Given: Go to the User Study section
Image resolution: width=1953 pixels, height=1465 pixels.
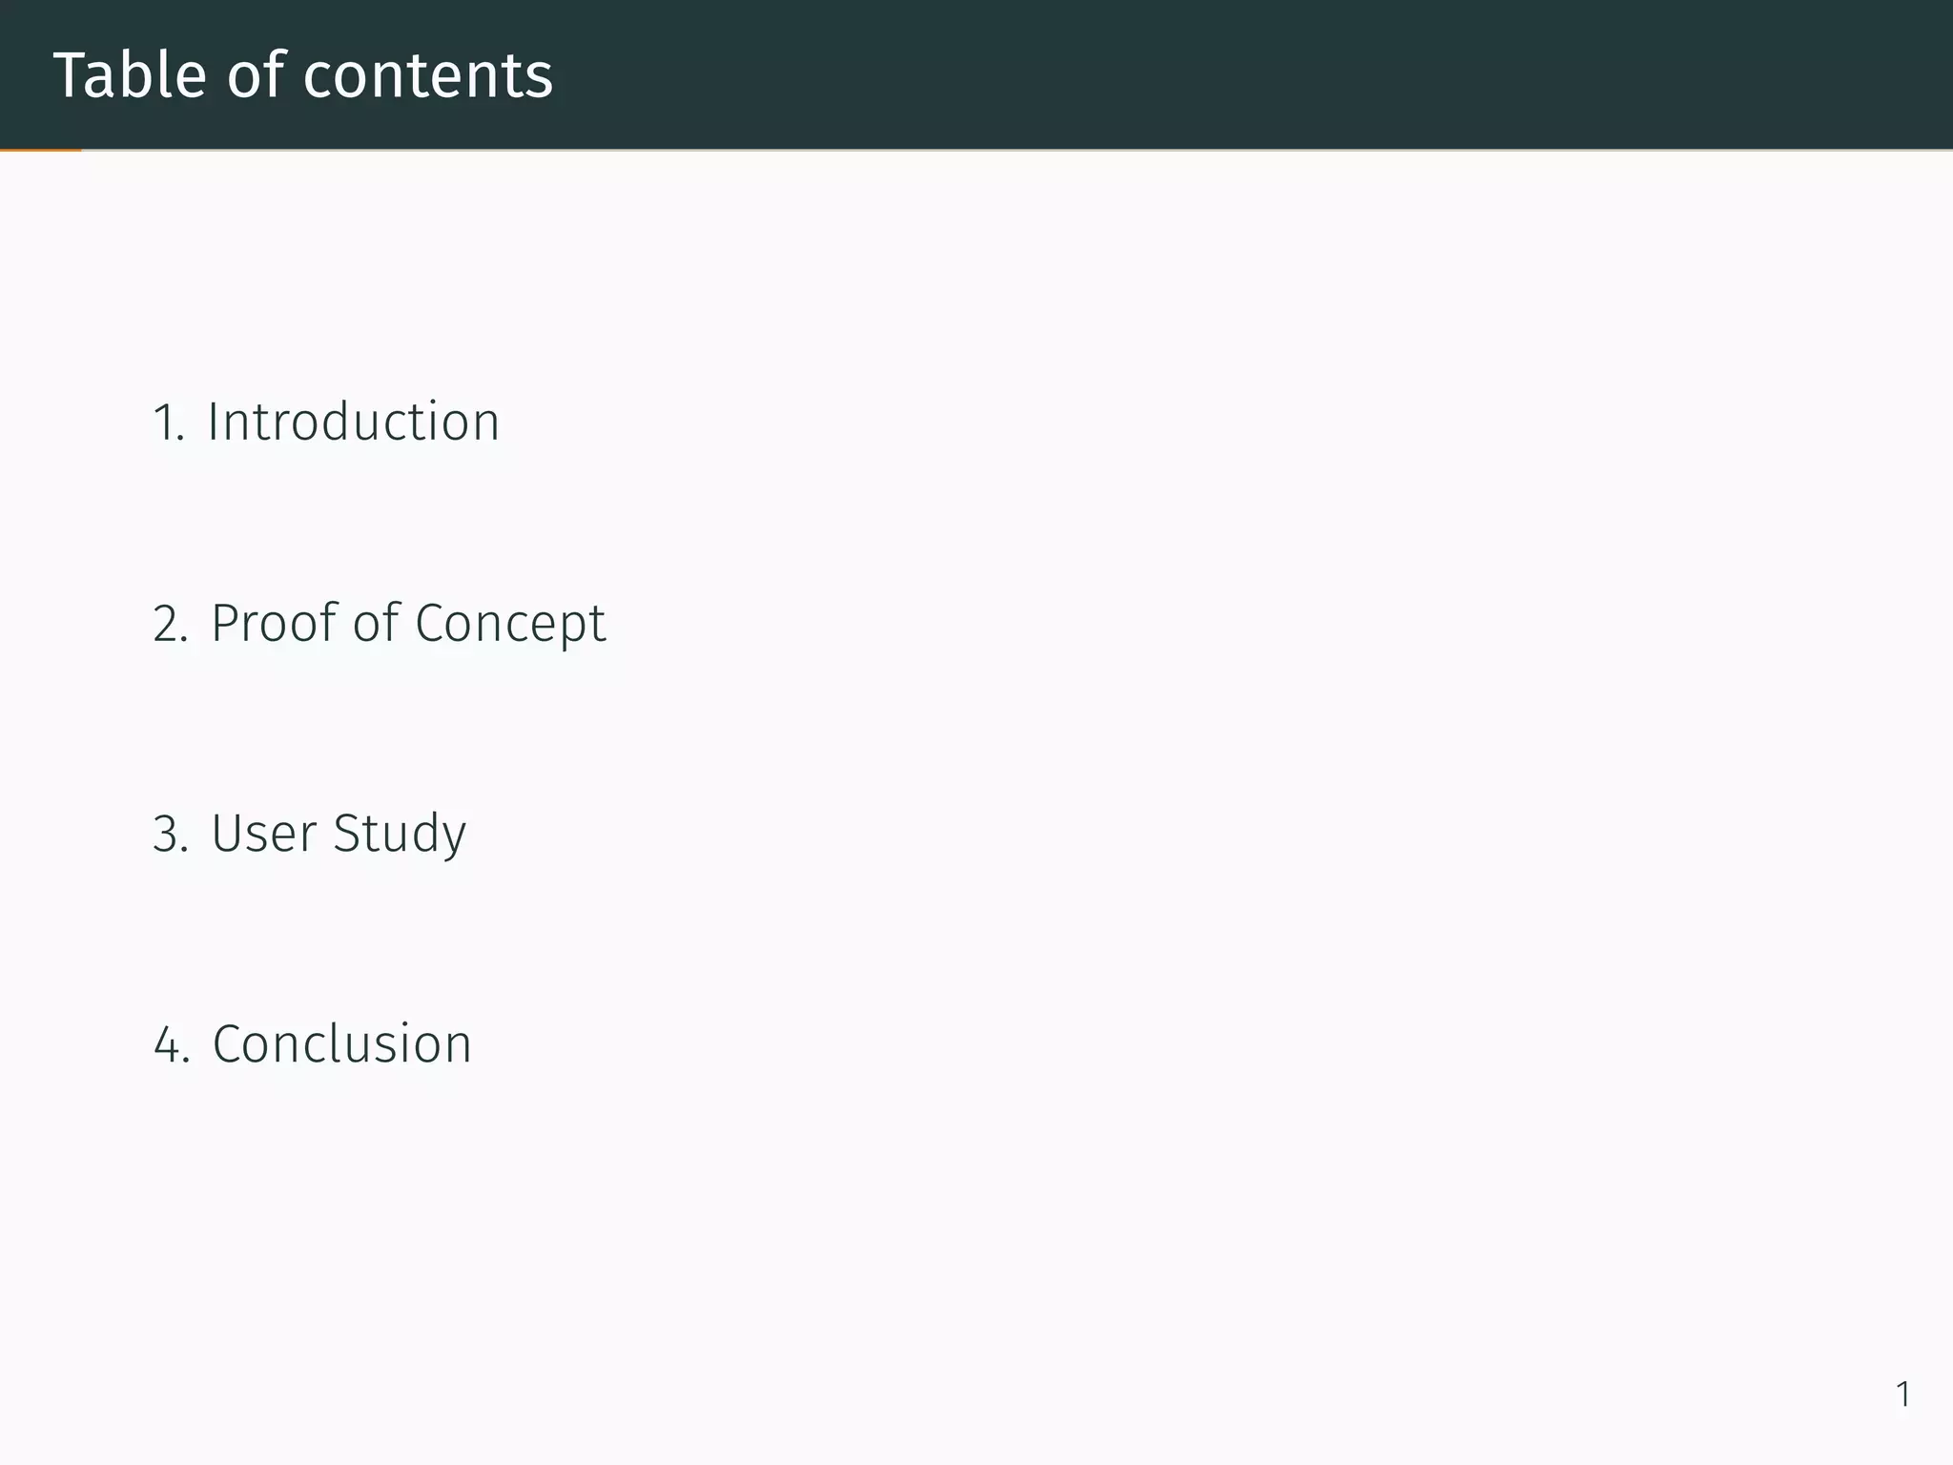Looking at the screenshot, I should (x=339, y=834).
